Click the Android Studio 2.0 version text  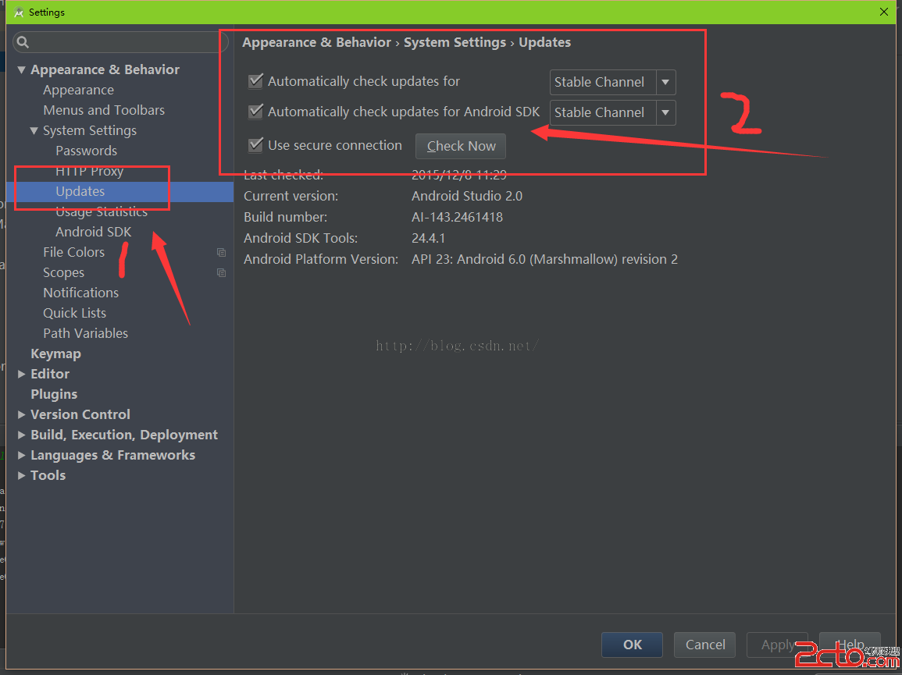(x=466, y=196)
